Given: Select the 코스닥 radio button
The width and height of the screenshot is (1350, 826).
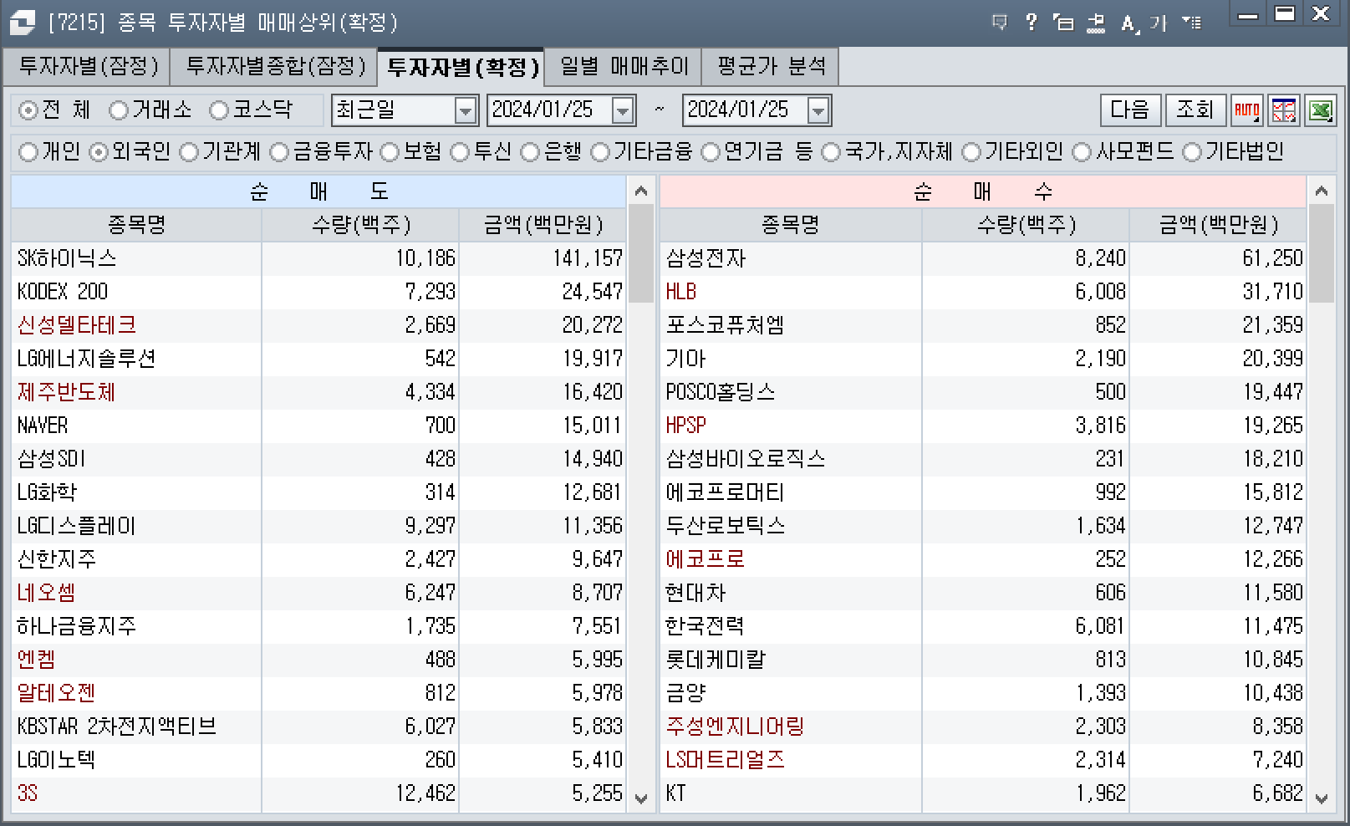Looking at the screenshot, I should [x=219, y=110].
